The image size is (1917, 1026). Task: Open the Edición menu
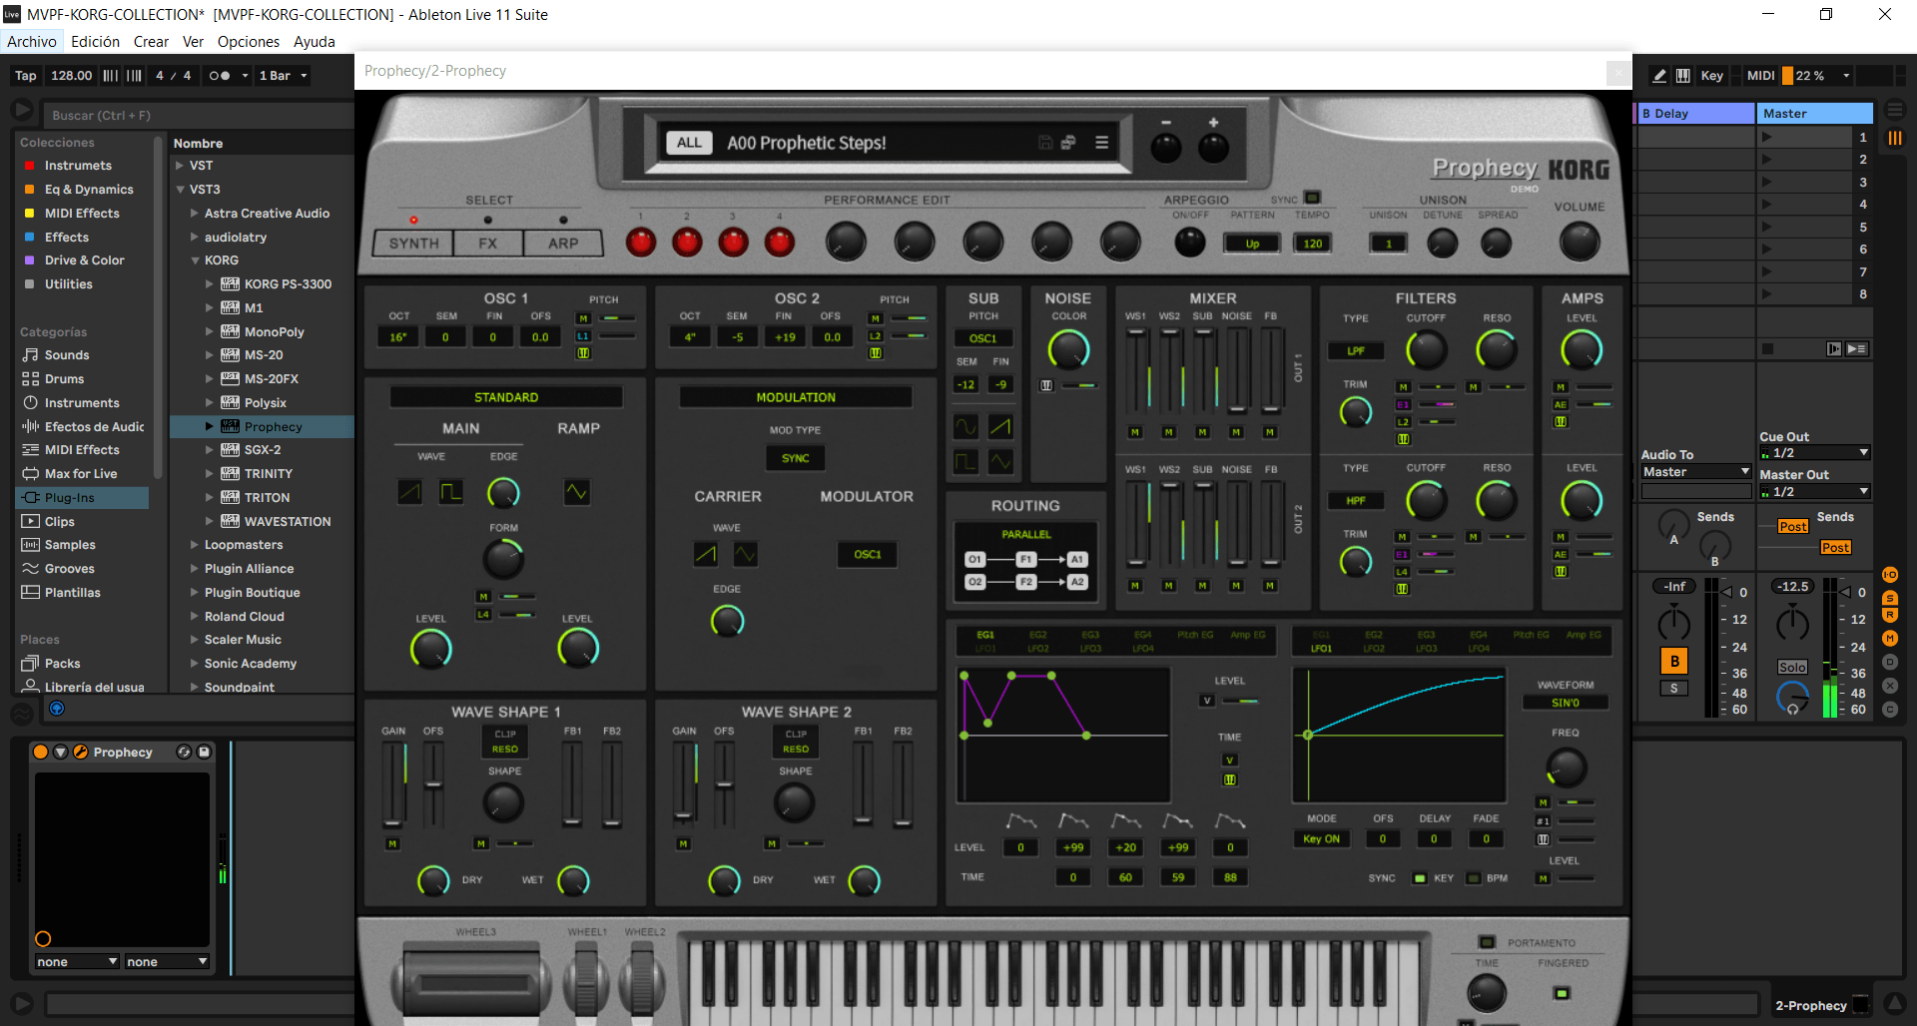(95, 42)
